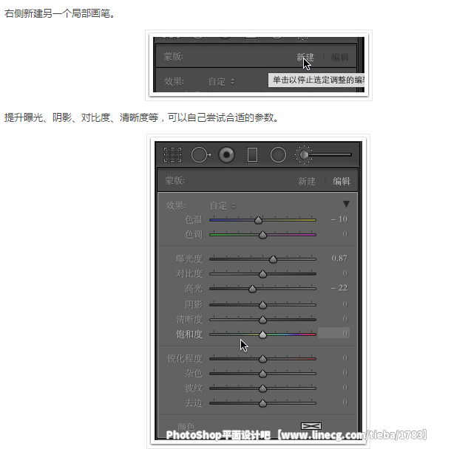Click the 饱和度 slider handle
The height and width of the screenshot is (449, 468).
pos(262,335)
